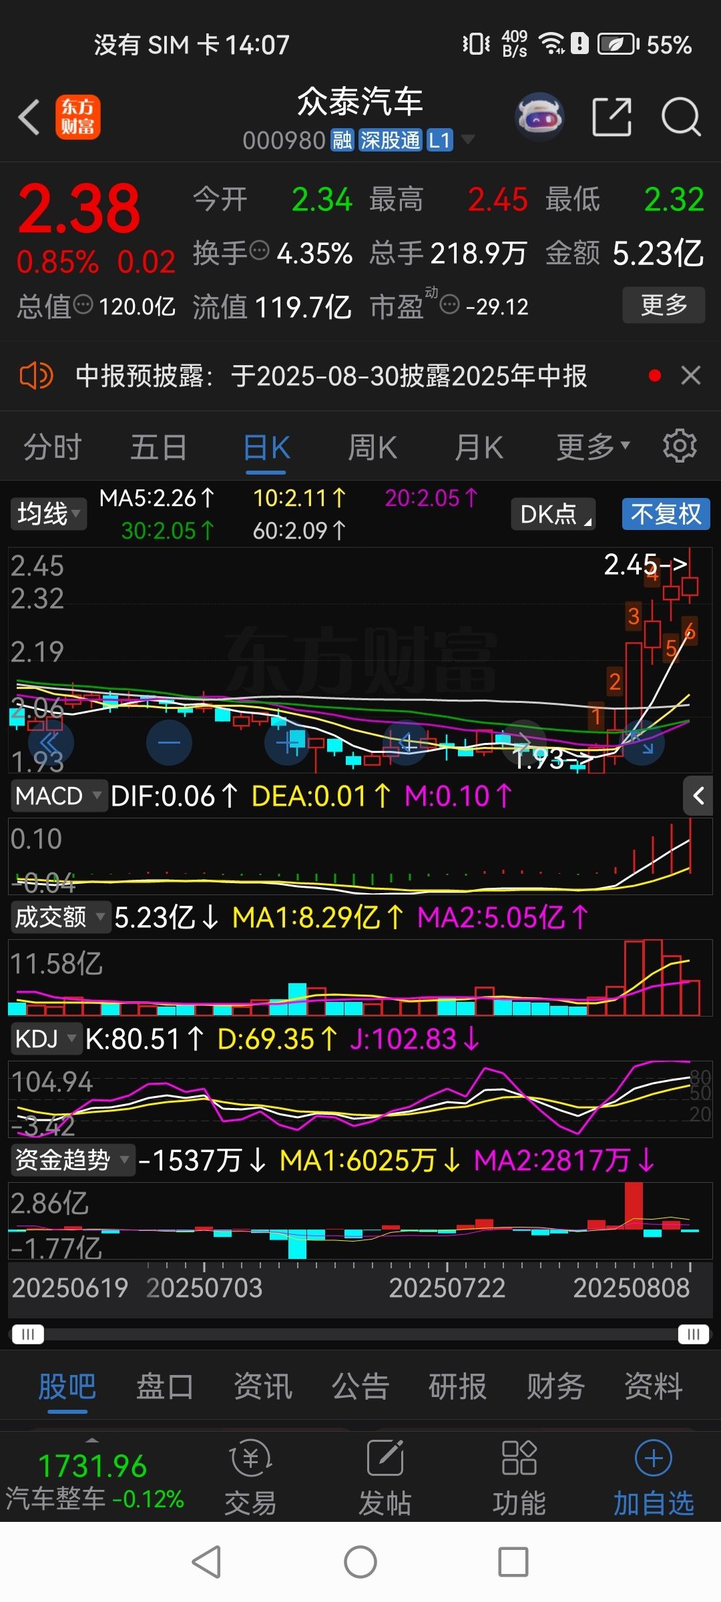
Task: Tap the current price 2.38
Action: click(79, 210)
